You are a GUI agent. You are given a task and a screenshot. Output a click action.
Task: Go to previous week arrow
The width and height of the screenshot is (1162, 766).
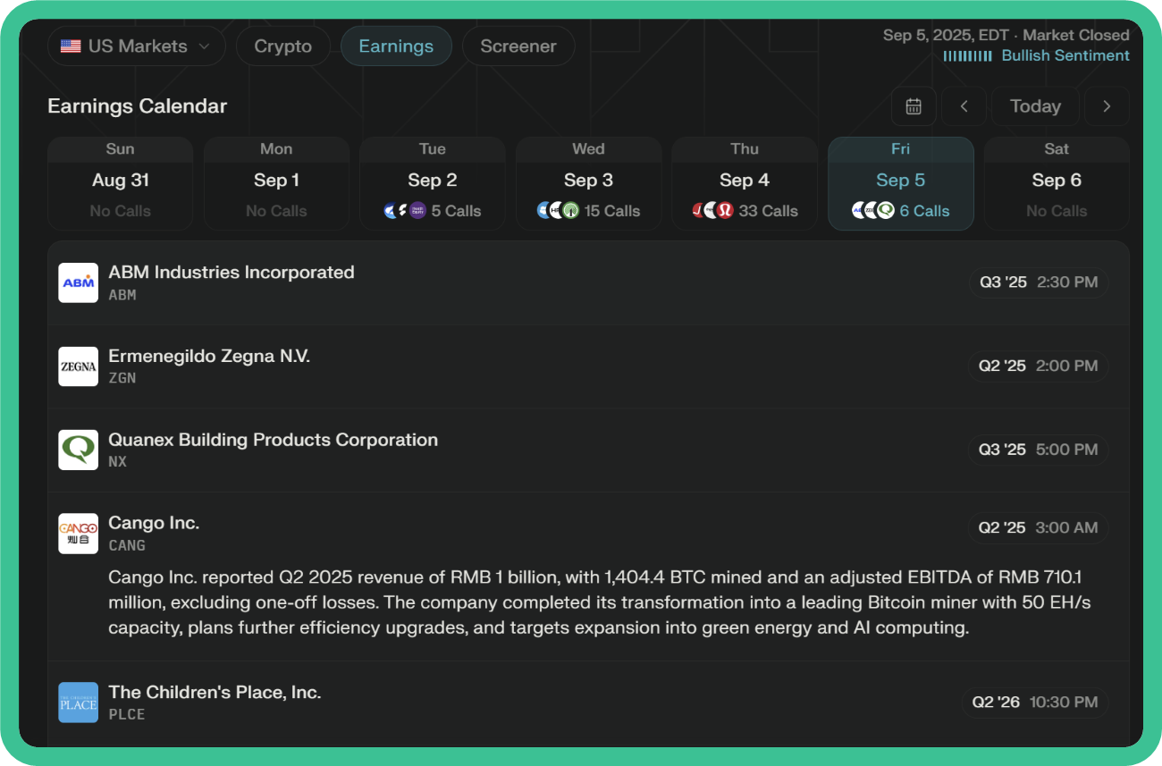point(964,106)
